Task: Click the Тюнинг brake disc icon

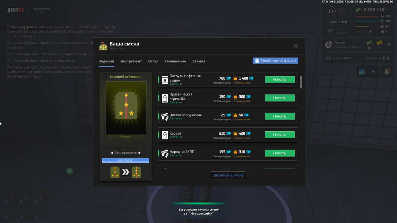Action: (329, 45)
